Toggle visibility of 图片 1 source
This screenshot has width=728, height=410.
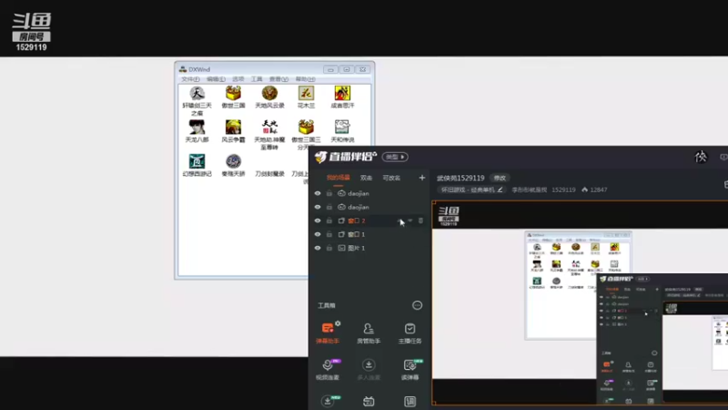pyautogui.click(x=318, y=248)
